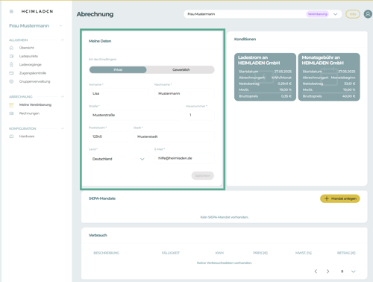Collapse the KONFIGURATION section
Screen dimensions: 373x282
(63, 128)
